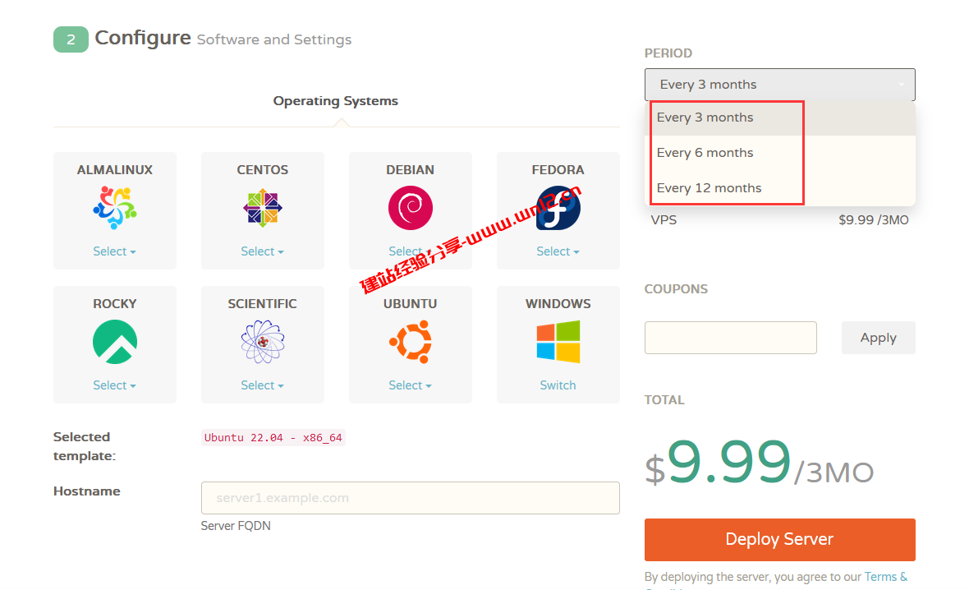
Task: Click the Rocky Linux logo
Action: (x=115, y=341)
